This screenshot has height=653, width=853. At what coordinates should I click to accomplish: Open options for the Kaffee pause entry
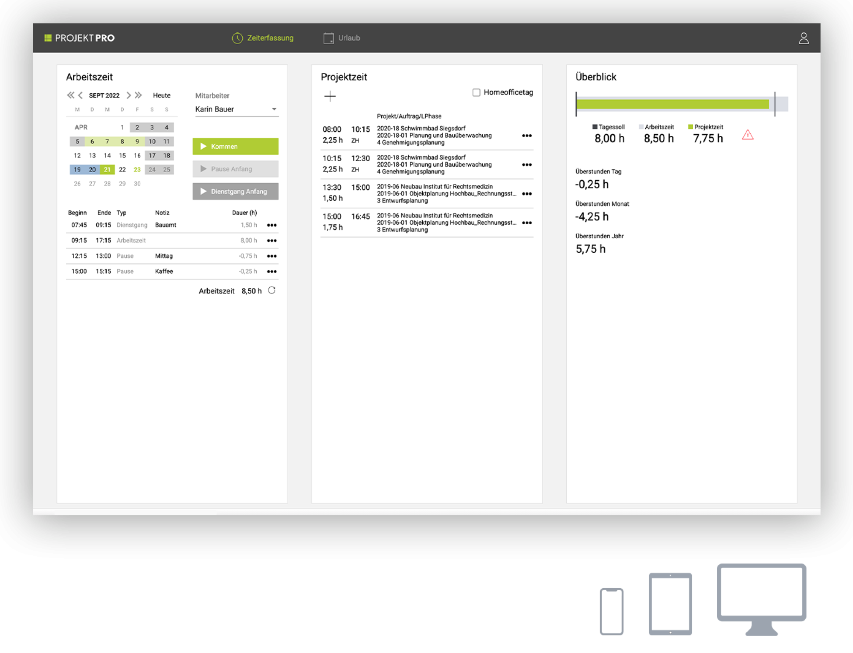pyautogui.click(x=272, y=272)
